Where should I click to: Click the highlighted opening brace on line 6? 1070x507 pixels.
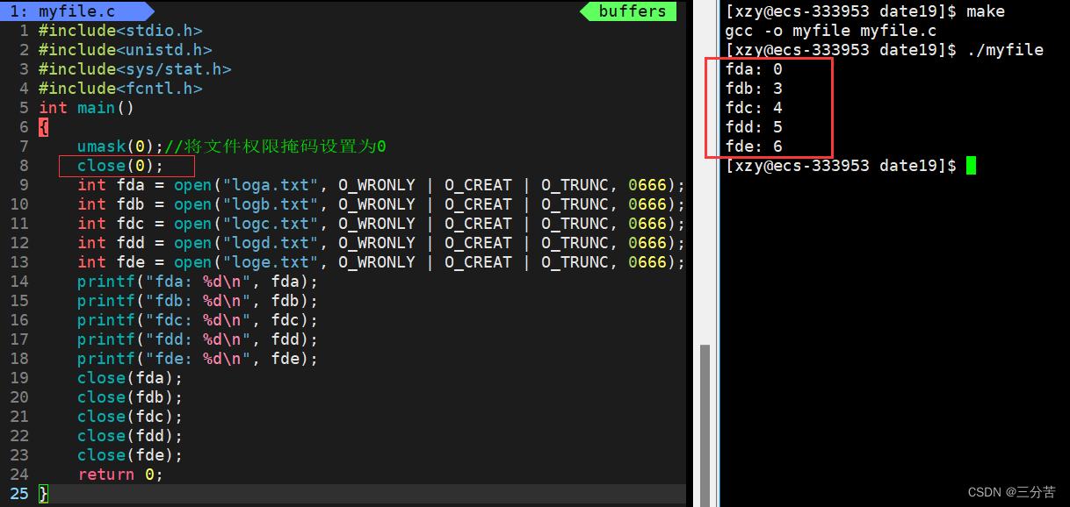click(43, 127)
